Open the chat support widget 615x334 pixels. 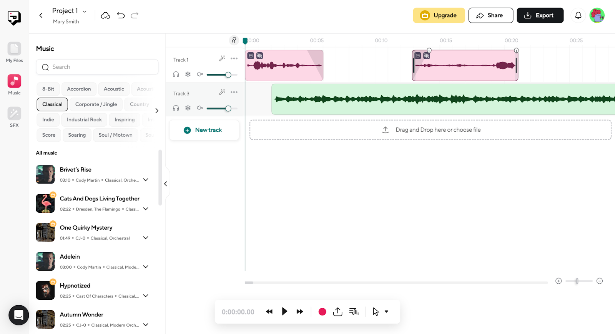coord(19,315)
